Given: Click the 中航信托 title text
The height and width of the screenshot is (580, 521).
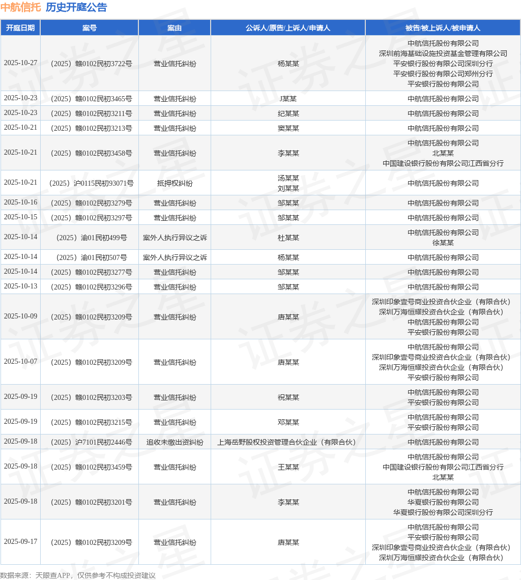Looking at the screenshot, I should pyautogui.click(x=21, y=8).
